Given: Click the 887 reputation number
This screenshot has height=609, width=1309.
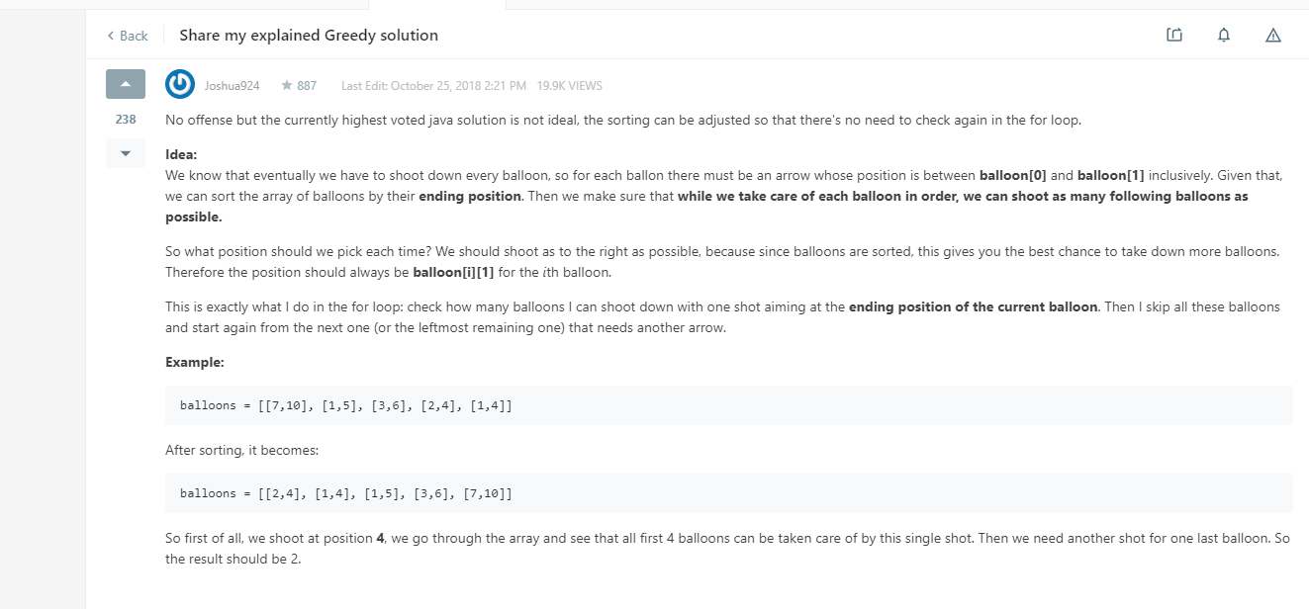Looking at the screenshot, I should pos(307,86).
